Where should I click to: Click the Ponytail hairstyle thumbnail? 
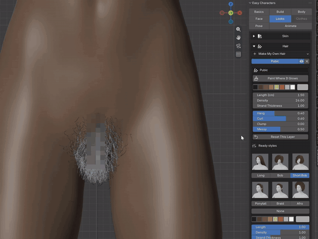260,190
